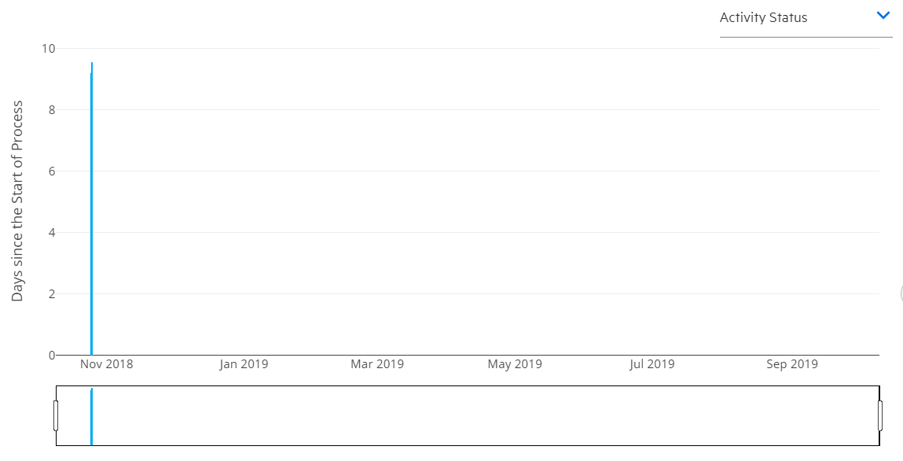Click the value 0 on the y-axis
Image resolution: width=903 pixels, height=461 pixels.
coord(51,353)
